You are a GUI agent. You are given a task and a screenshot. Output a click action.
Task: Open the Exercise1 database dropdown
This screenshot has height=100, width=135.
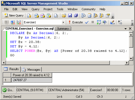[63, 23]
